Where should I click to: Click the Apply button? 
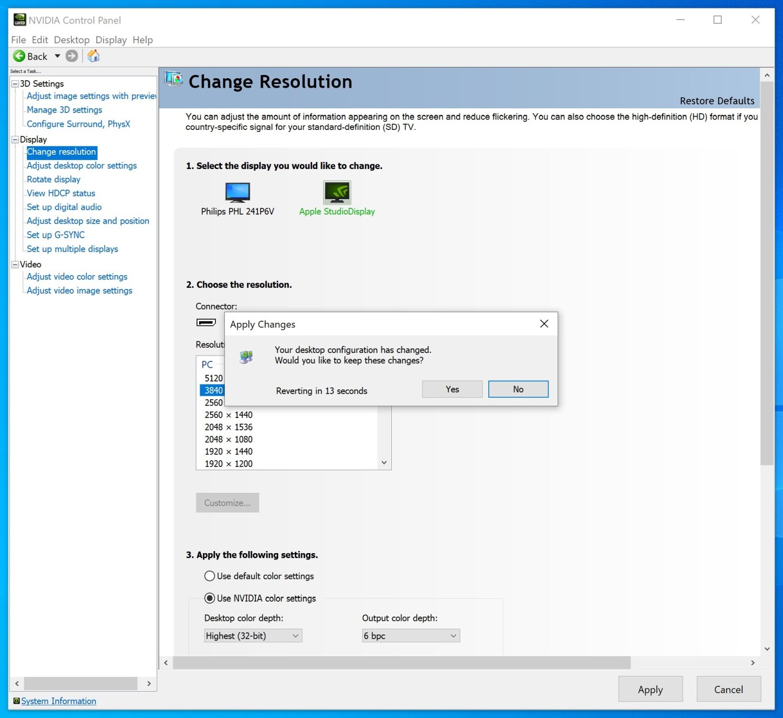tap(650, 689)
